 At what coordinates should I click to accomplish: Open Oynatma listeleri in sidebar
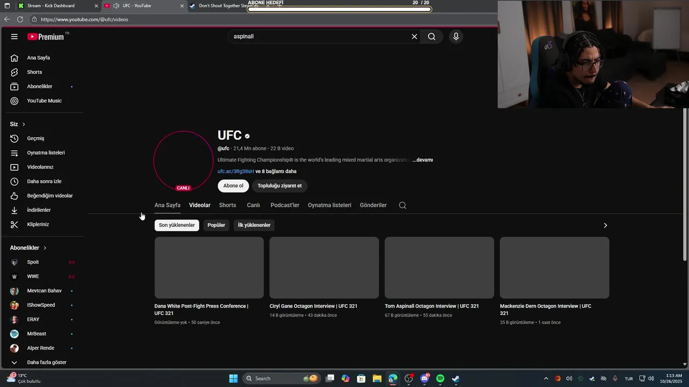point(45,153)
